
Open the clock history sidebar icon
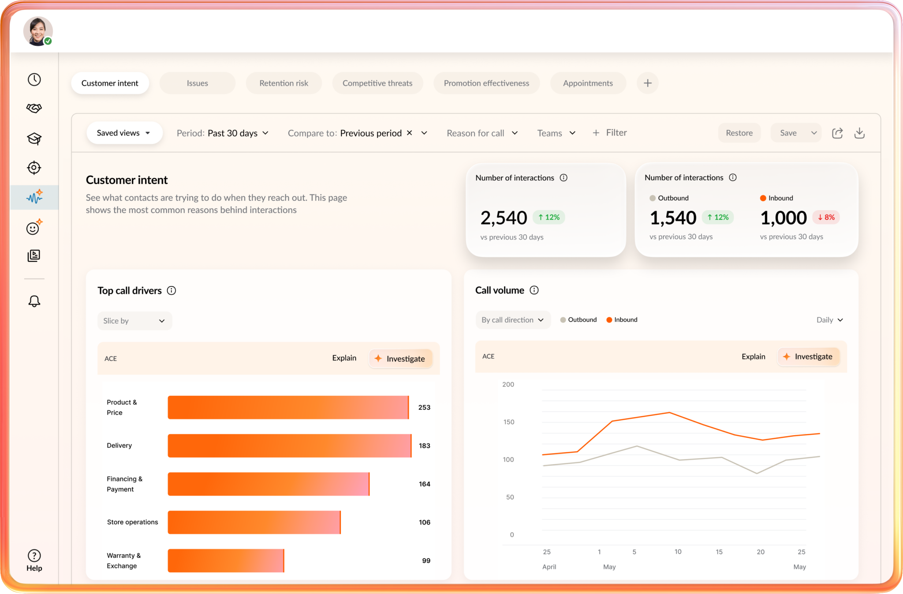click(34, 79)
